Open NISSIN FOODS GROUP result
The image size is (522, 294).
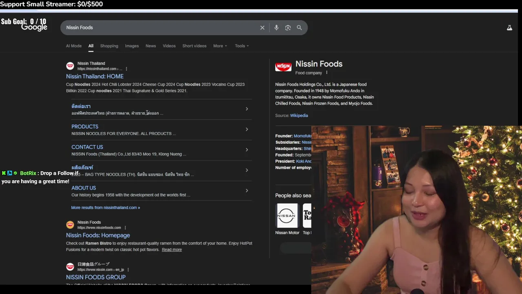point(96,277)
